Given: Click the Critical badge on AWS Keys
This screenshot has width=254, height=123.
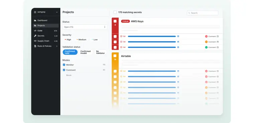Looking at the screenshot, I should 125,21.
